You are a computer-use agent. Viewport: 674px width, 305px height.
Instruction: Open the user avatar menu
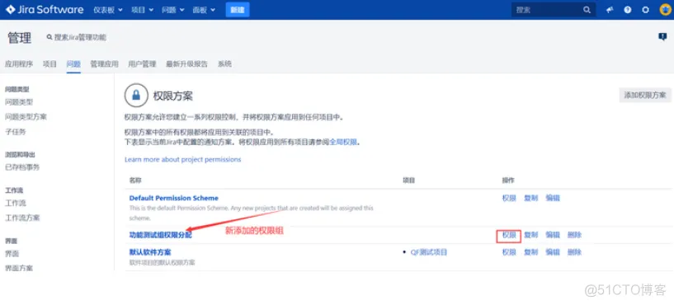pos(665,10)
